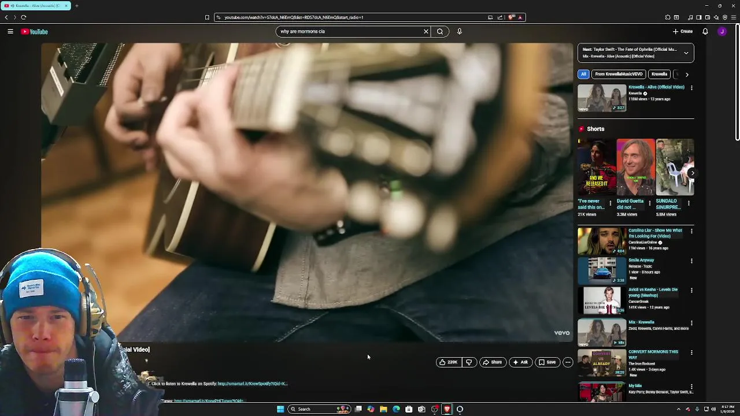This screenshot has width=740, height=416.
Task: Go to the YouTube home logo
Action: click(x=34, y=32)
